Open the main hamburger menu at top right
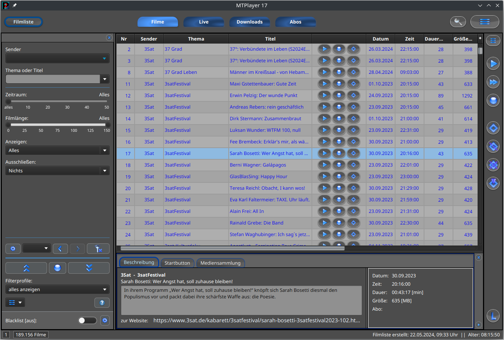 tap(484, 22)
